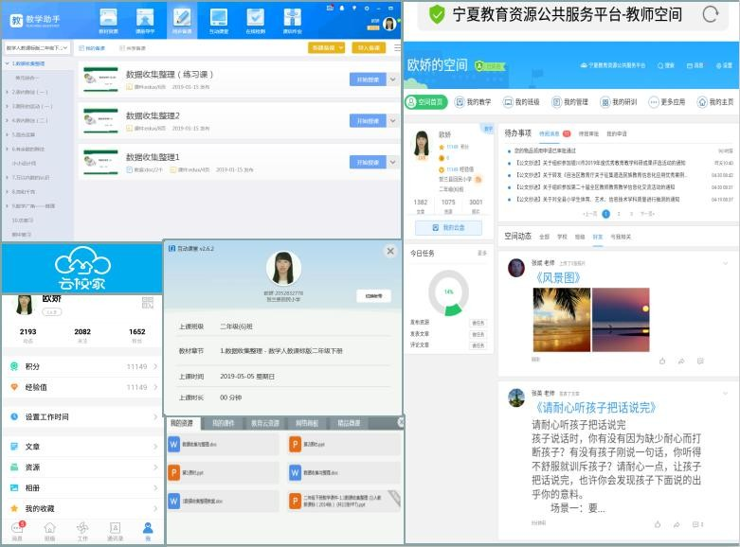Open 我的教学 in teacher space navigation

point(473,102)
